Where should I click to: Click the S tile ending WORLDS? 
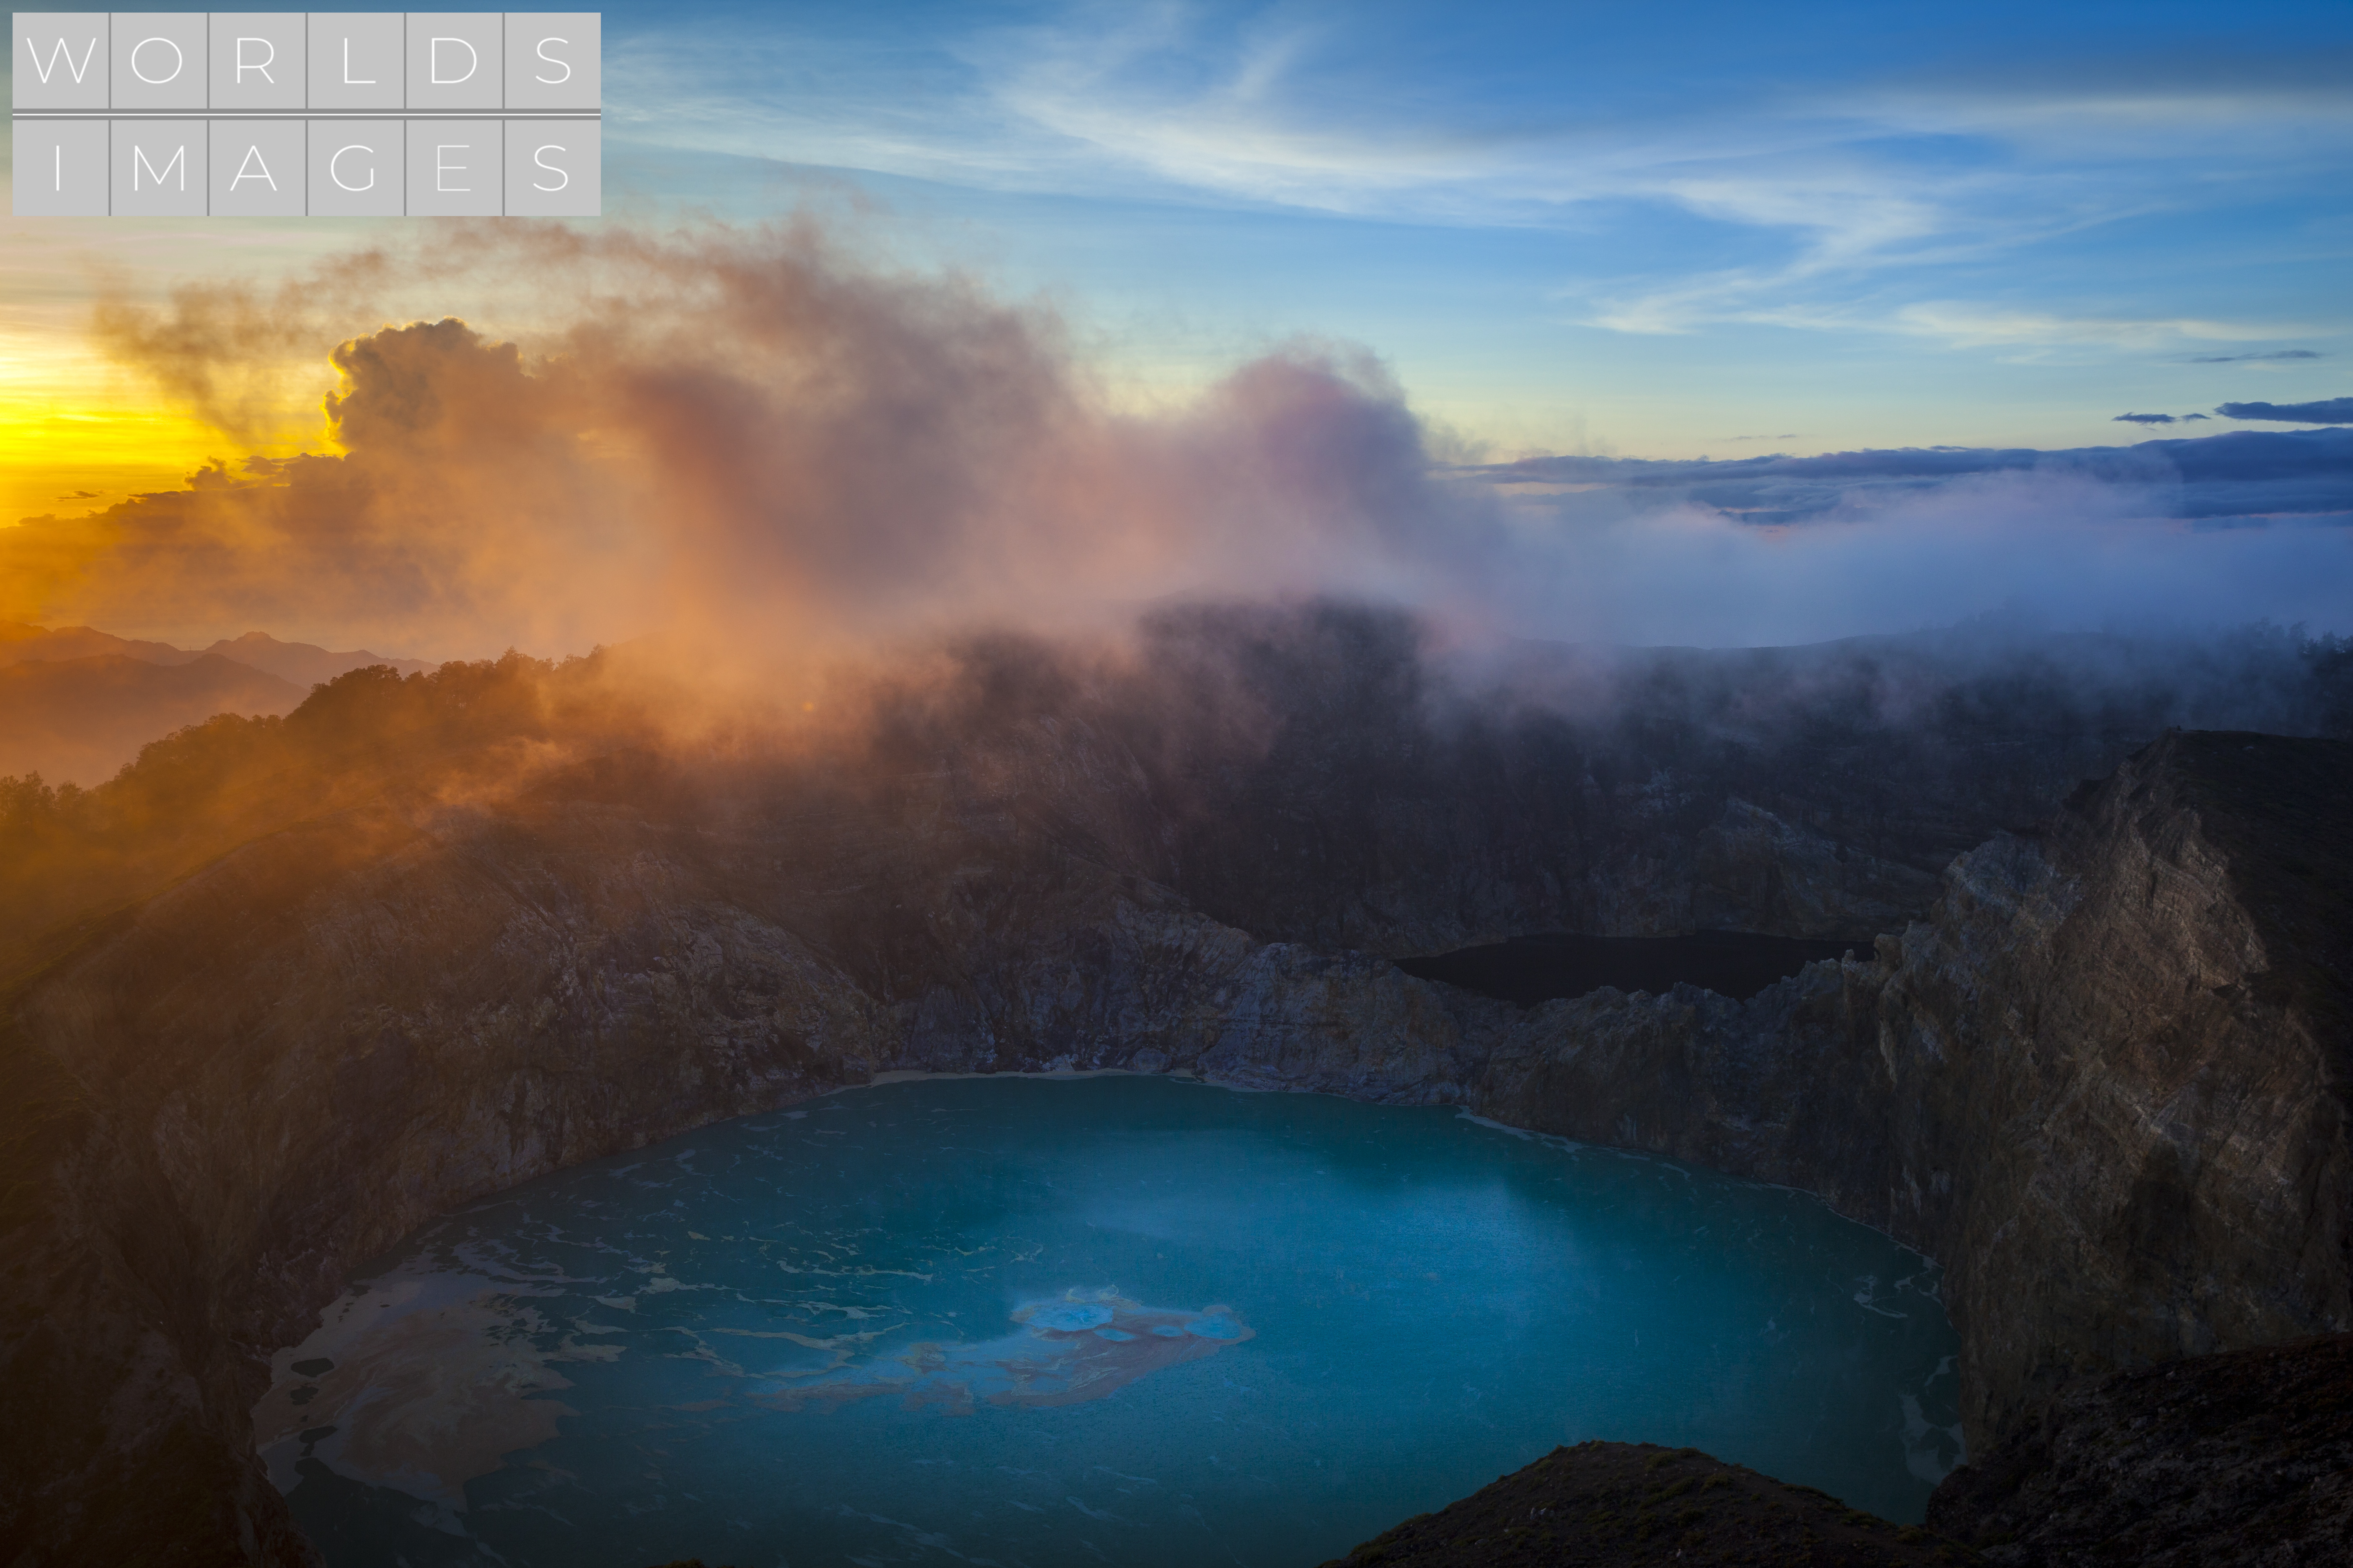(552, 60)
